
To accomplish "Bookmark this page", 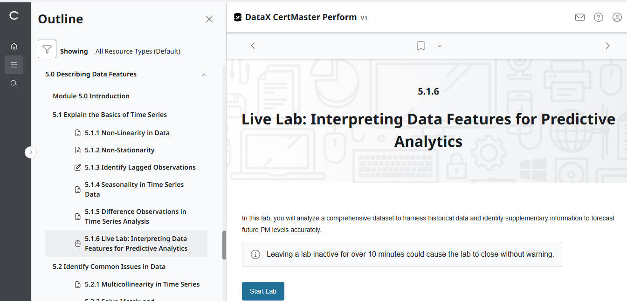I will tap(421, 46).
